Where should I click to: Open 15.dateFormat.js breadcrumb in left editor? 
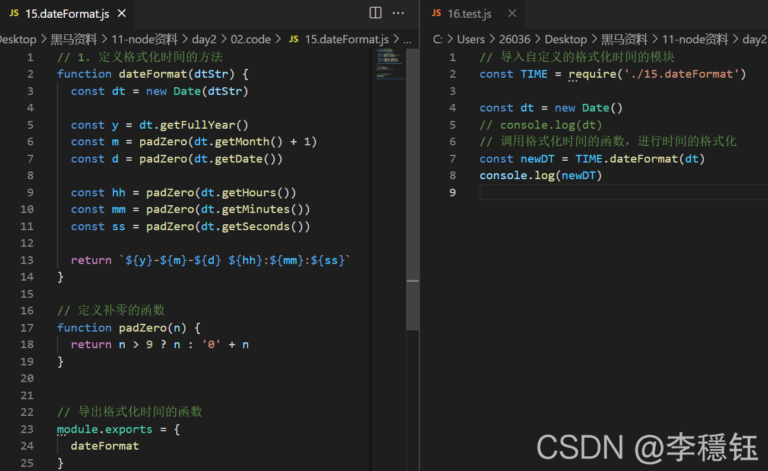click(346, 39)
